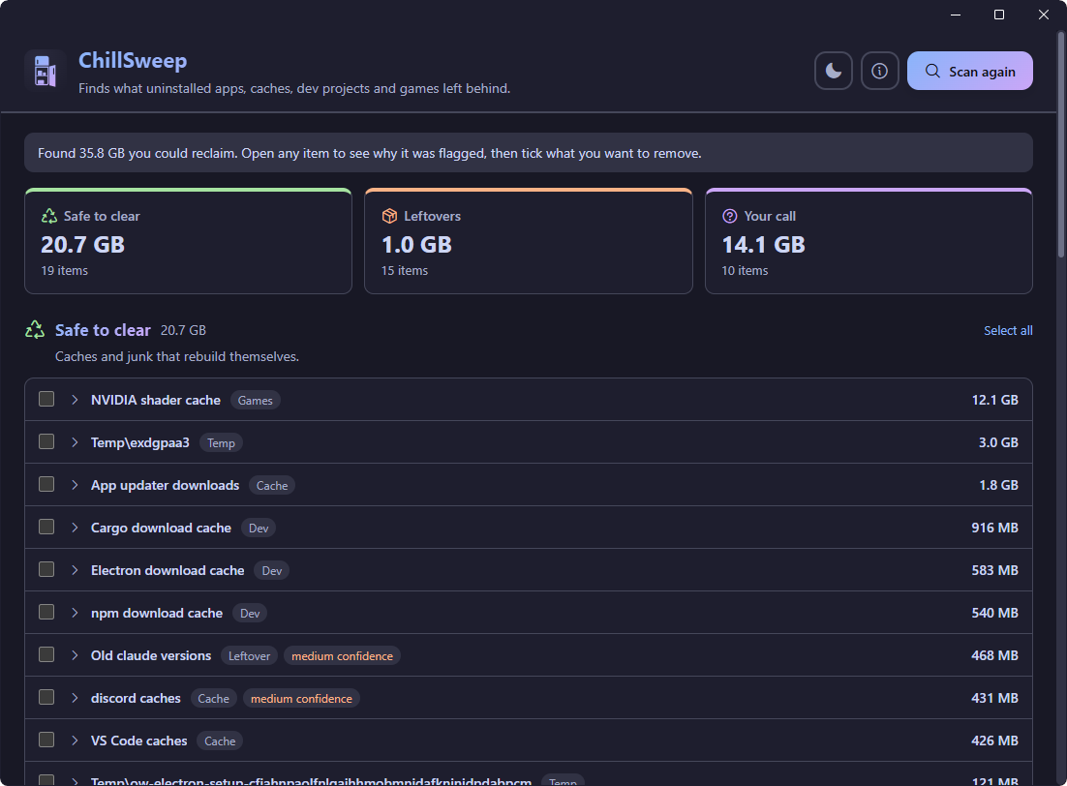Screen dimensions: 1067x786
Task: Enable the Electron download cache checkbox
Action: (x=46, y=569)
